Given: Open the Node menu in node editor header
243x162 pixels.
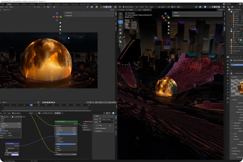Looking at the screenshot, I should tap(9, 113).
